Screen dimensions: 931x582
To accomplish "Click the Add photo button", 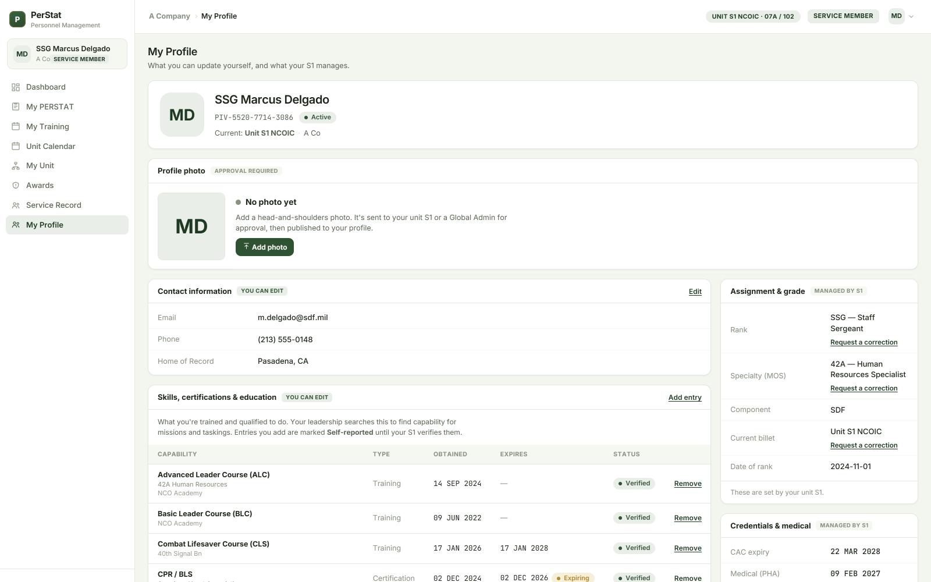I will (x=265, y=247).
